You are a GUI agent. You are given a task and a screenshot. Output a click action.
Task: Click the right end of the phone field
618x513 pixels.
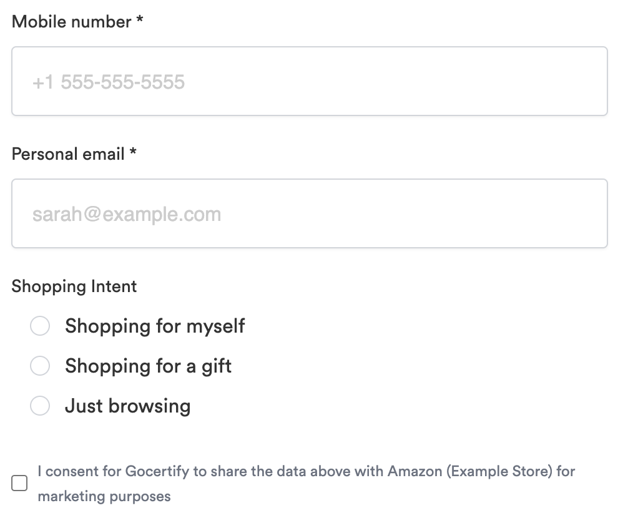587,81
